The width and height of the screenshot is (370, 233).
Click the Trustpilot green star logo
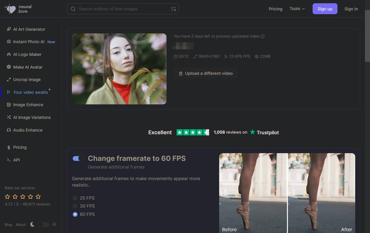(253, 132)
